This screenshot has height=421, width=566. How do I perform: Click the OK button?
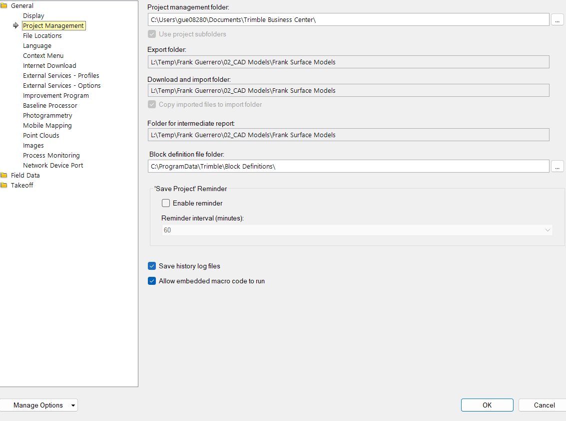[x=487, y=405]
